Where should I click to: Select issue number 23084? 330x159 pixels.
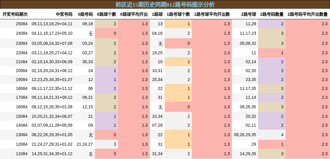click(x=22, y=43)
